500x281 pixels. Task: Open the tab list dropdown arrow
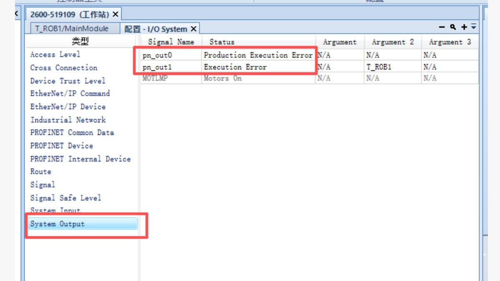[474, 27]
